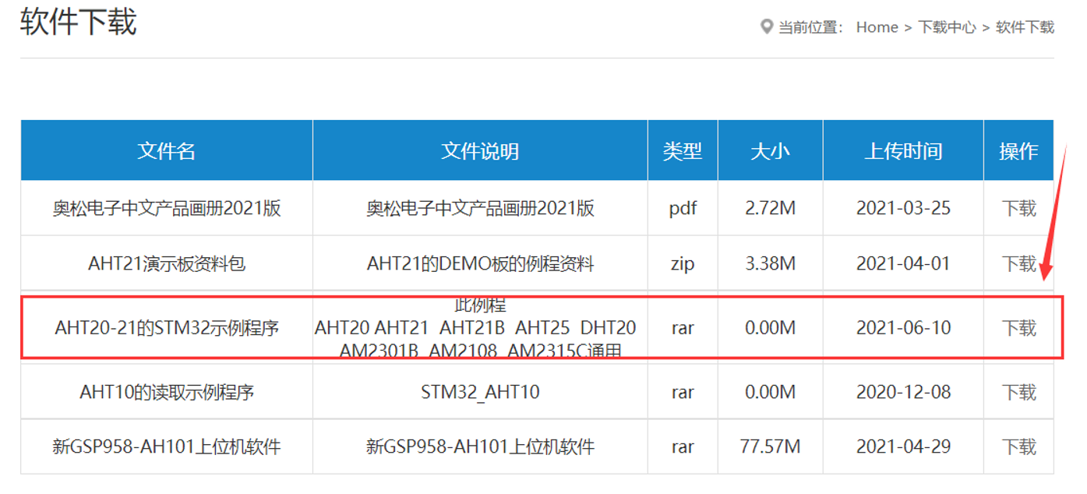Select file name 新GSP958-AH101上位机软件
The height and width of the screenshot is (494, 1087).
pyautogui.click(x=167, y=446)
